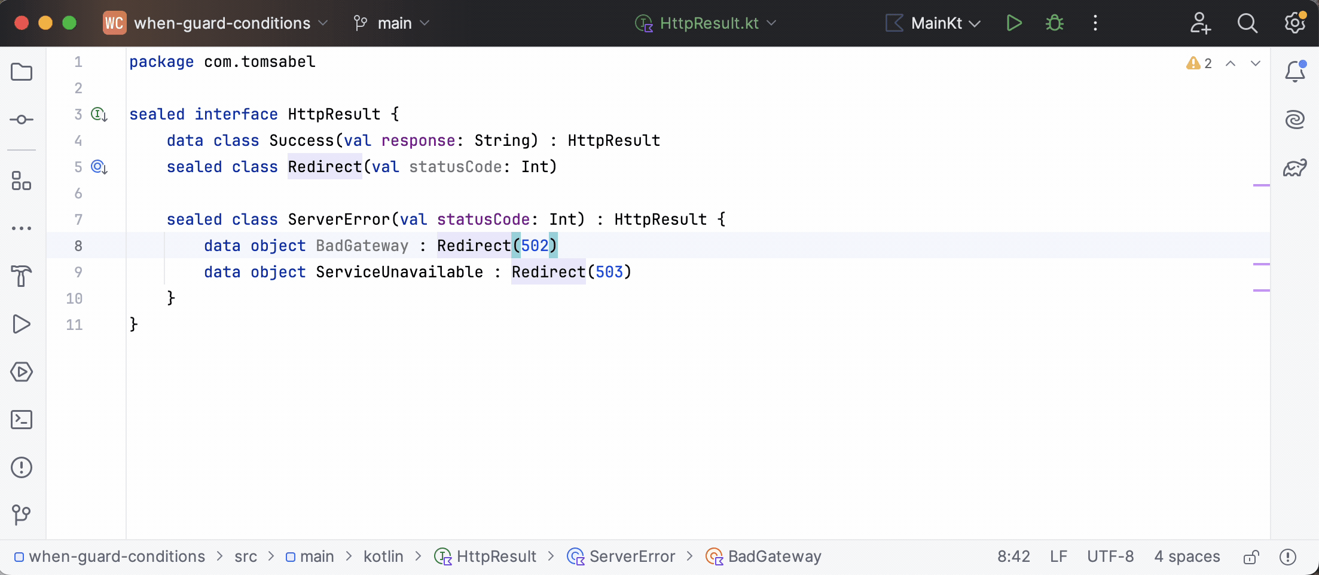Open more run actions menu
1319x575 pixels.
1095,23
